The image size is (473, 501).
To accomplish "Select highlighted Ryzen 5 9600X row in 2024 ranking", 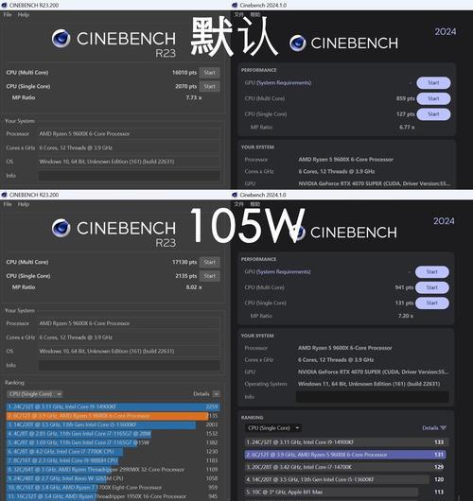I will 345,455.
